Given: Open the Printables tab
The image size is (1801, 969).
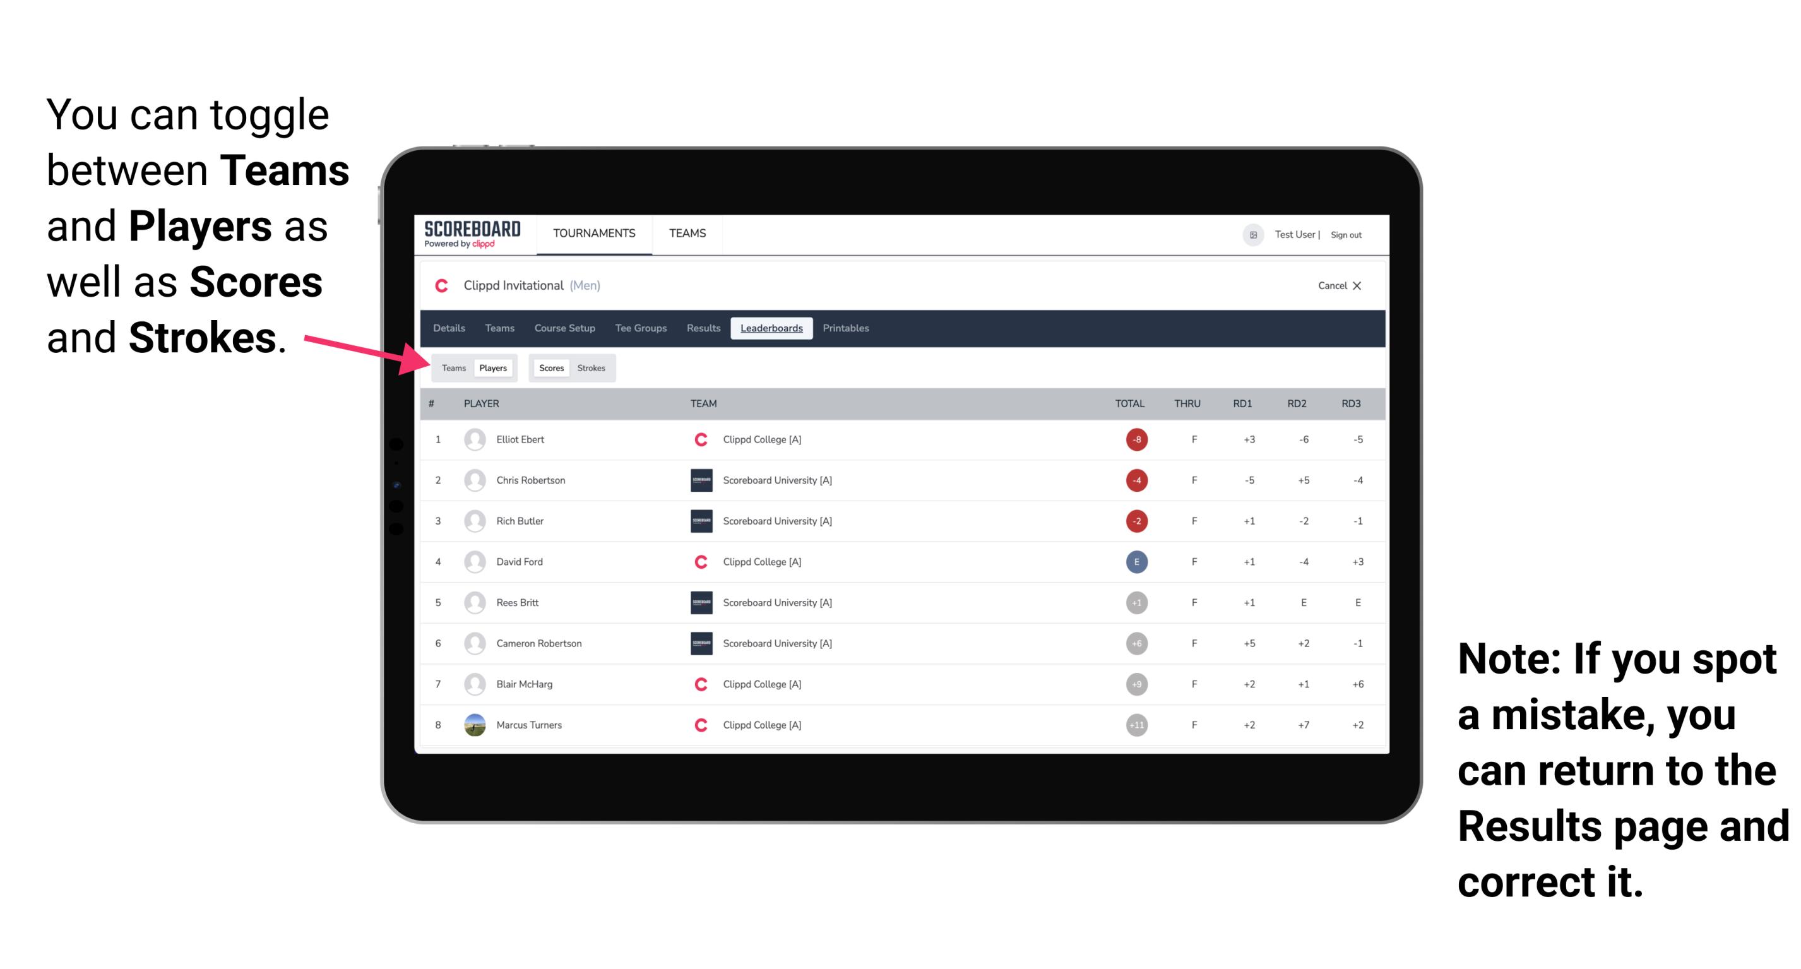Looking at the screenshot, I should [x=847, y=327].
